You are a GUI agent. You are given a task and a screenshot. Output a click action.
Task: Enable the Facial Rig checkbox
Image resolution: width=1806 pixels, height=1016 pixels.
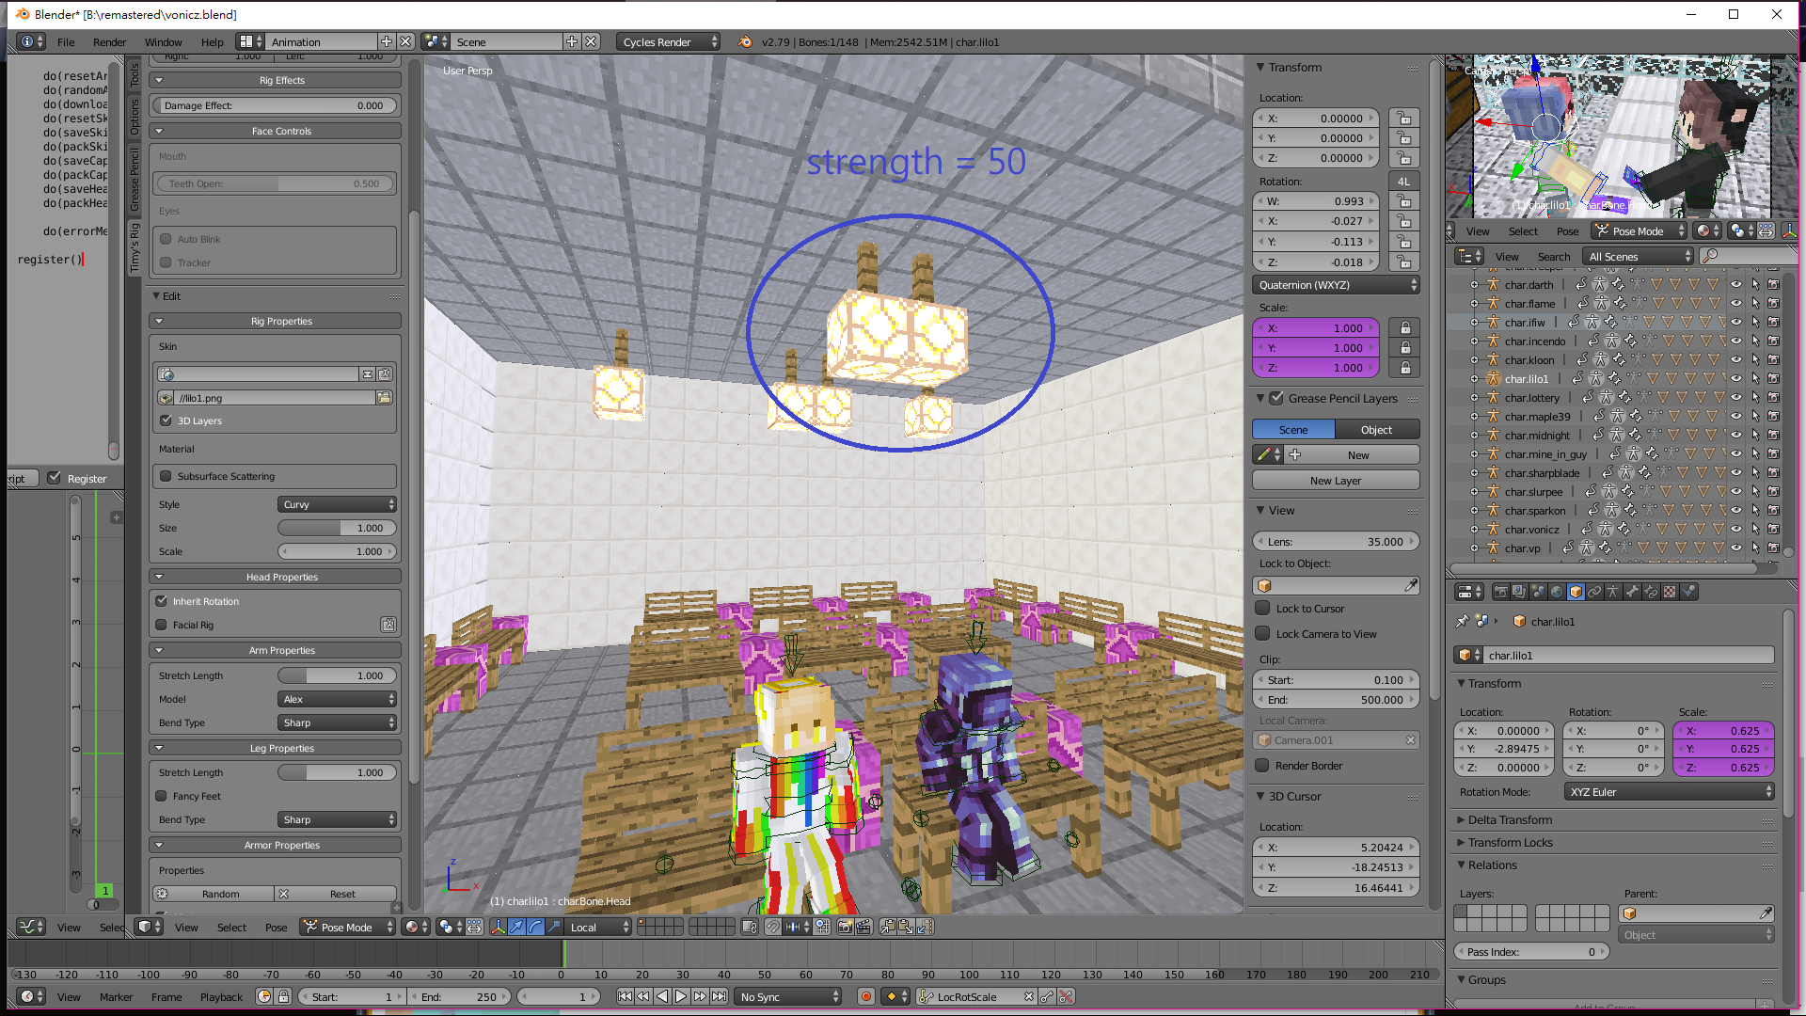tap(161, 625)
